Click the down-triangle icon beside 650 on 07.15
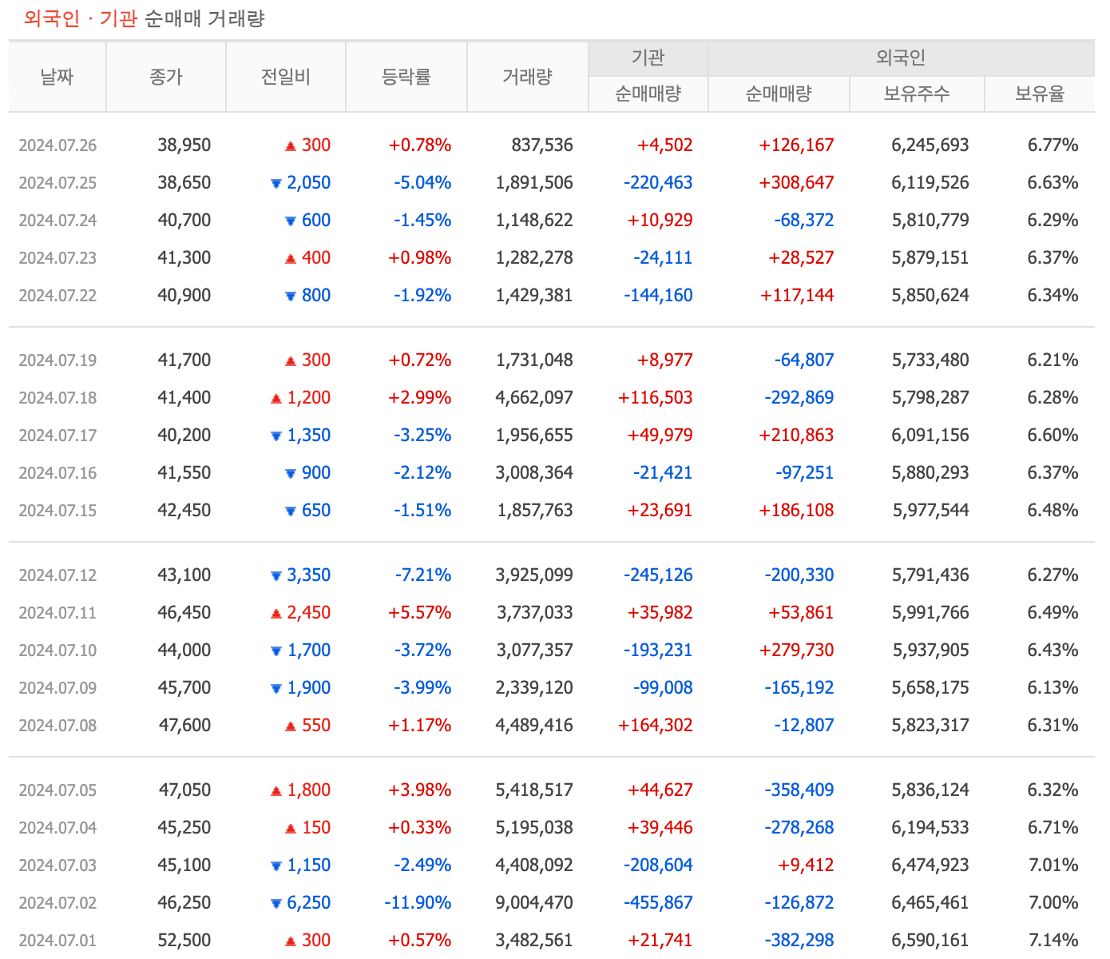1110x959 pixels. point(289,510)
